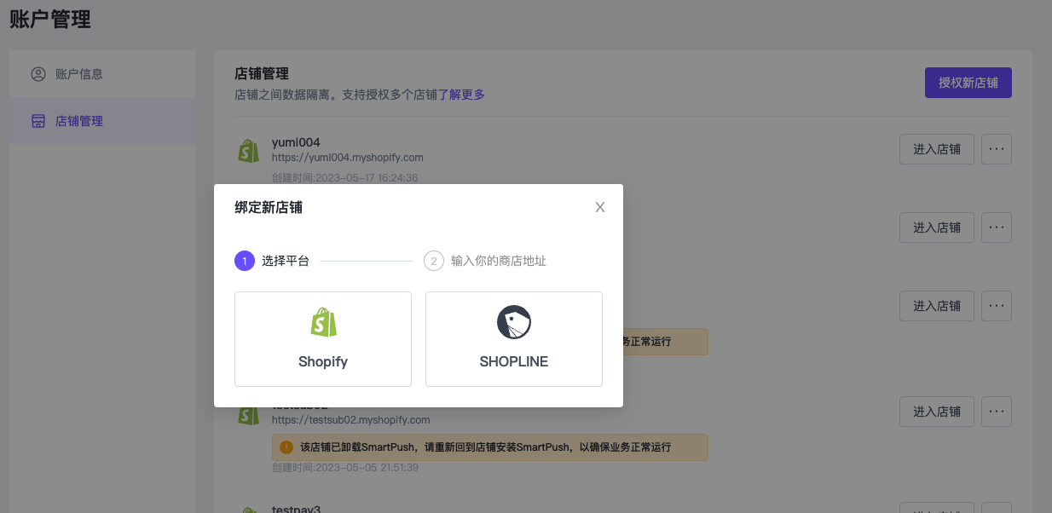Select 店铺管理 in the sidebar
This screenshot has height=513, width=1052.
[x=78, y=121]
